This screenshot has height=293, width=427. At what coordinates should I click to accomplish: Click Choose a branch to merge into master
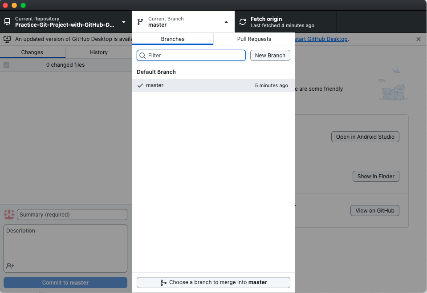pos(214,282)
